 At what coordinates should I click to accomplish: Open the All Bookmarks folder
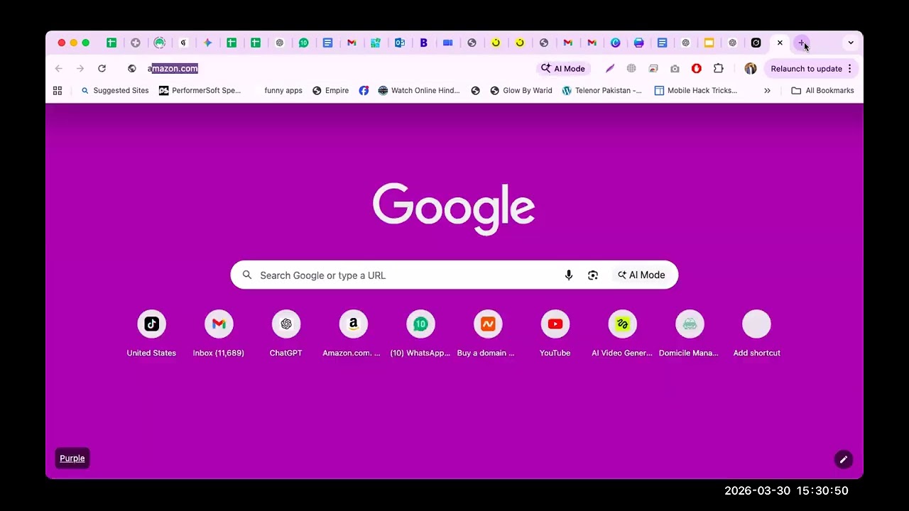click(822, 91)
